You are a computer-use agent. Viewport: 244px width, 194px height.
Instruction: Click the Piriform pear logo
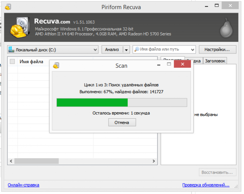coord(226,28)
